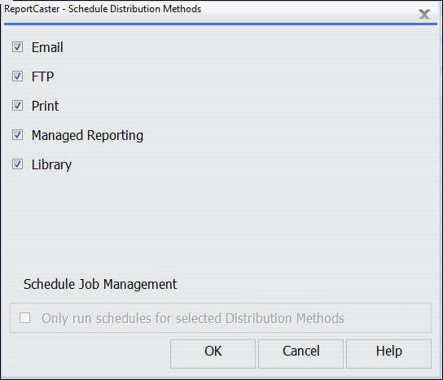Open Help for this dialog

pos(388,353)
